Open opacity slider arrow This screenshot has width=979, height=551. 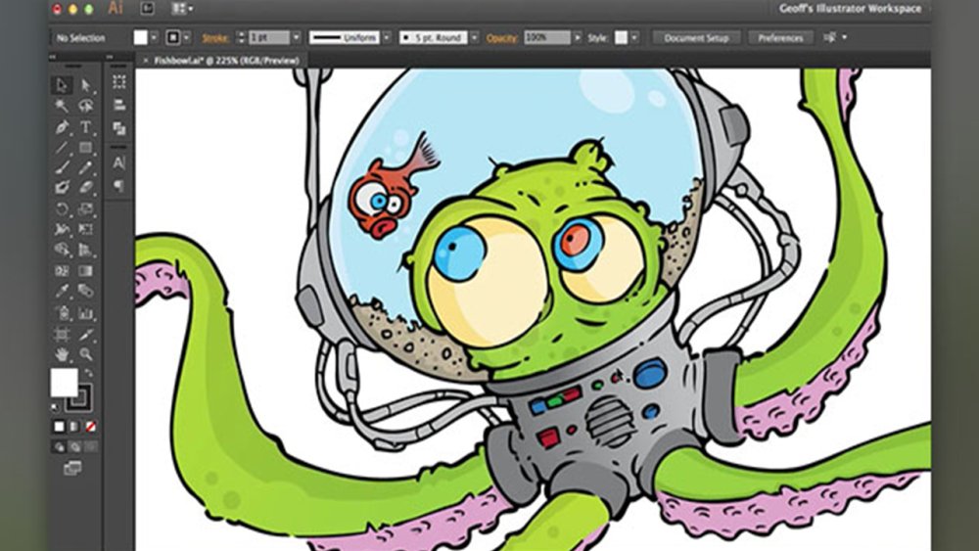pyautogui.click(x=578, y=38)
